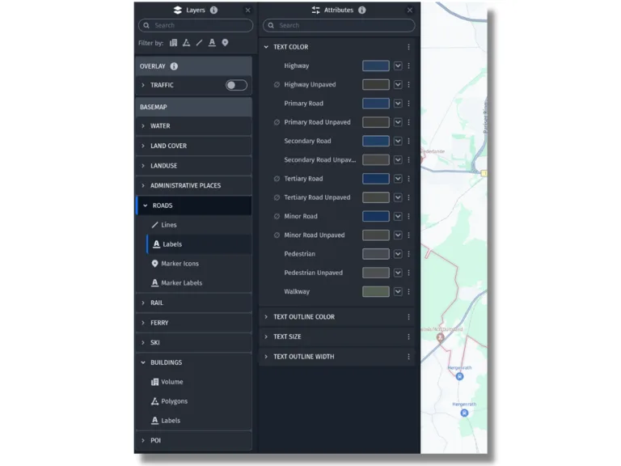The height and width of the screenshot is (466, 621).
Task: Expand the WATER layer group
Action: [x=143, y=126]
